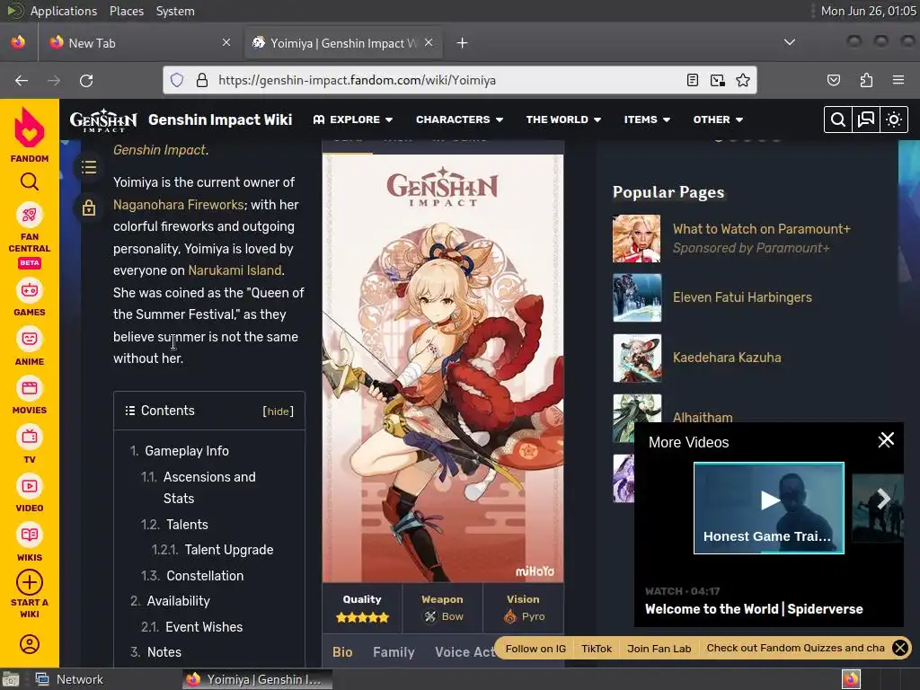The width and height of the screenshot is (920, 690).
Task: Open the Kaedehara Kazuha page link
Action: coord(727,358)
